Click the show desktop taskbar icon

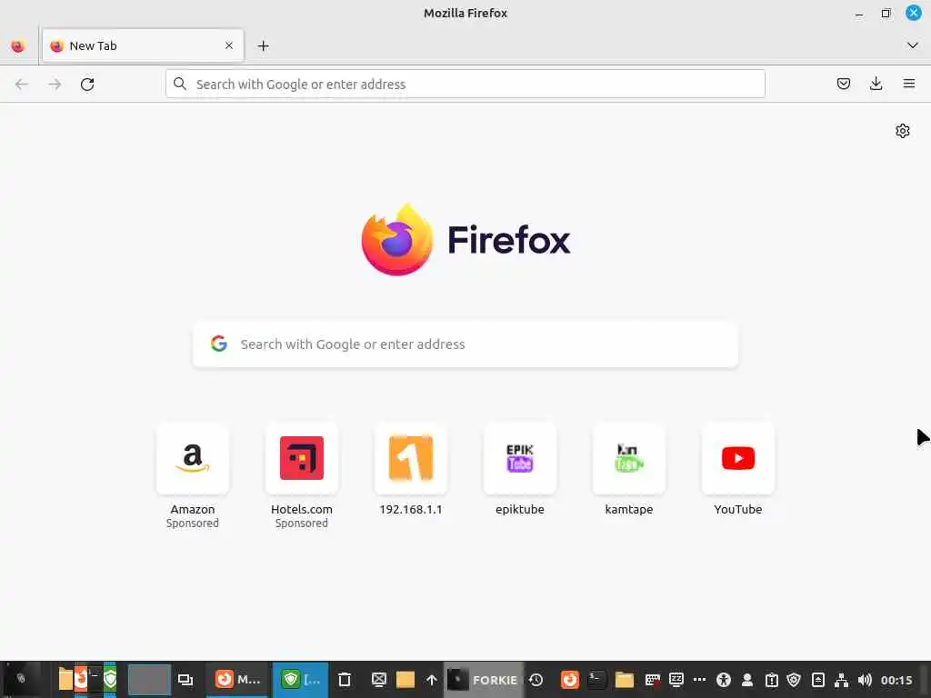pyautogui.click(x=185, y=680)
